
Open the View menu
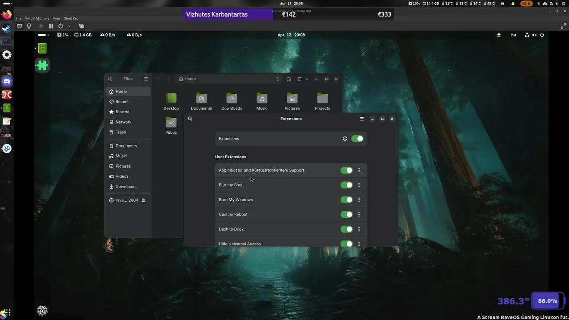(x=56, y=18)
